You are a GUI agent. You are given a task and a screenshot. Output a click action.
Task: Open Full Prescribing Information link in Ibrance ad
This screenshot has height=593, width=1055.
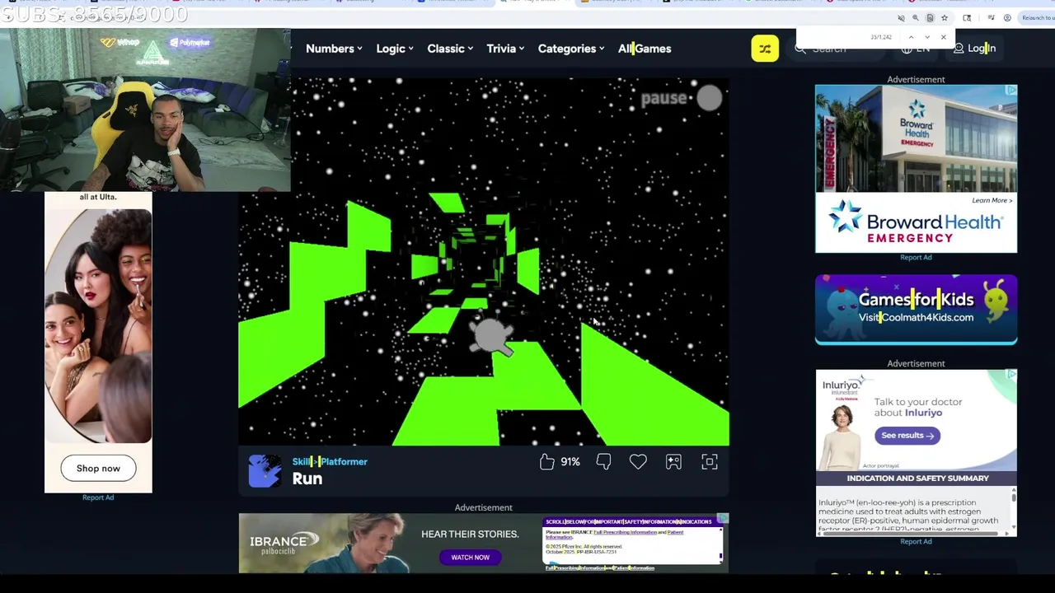(x=626, y=532)
